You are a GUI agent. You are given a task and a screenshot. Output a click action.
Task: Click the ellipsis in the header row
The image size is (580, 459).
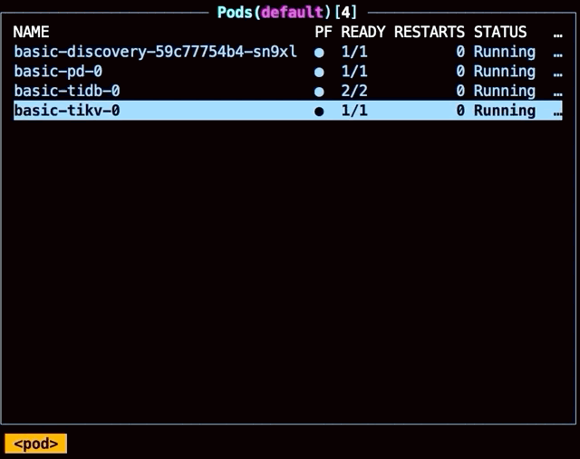click(x=558, y=36)
